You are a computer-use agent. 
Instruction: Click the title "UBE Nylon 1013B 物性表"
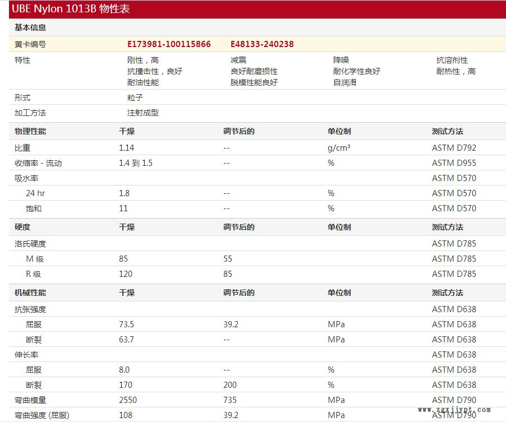click(x=71, y=9)
